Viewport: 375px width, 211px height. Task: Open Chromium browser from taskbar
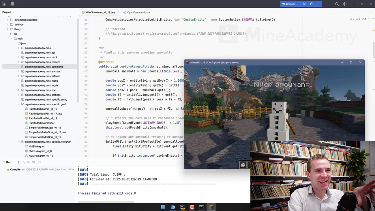coord(173,207)
